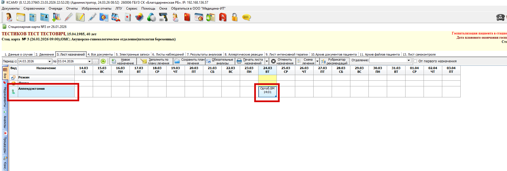The height and width of the screenshot is (171, 507).
Task: Click the padlock icon in the toolbar
Action: (234, 17)
